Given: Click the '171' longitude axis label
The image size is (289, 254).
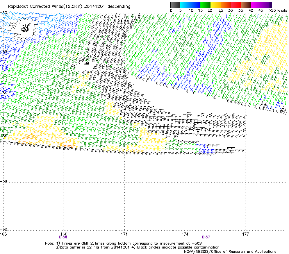Looking at the screenshot, I should coord(124,234).
